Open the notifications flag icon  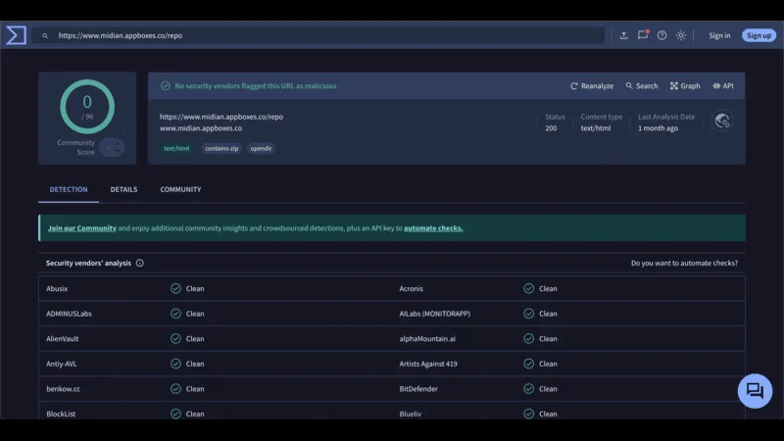tap(643, 35)
